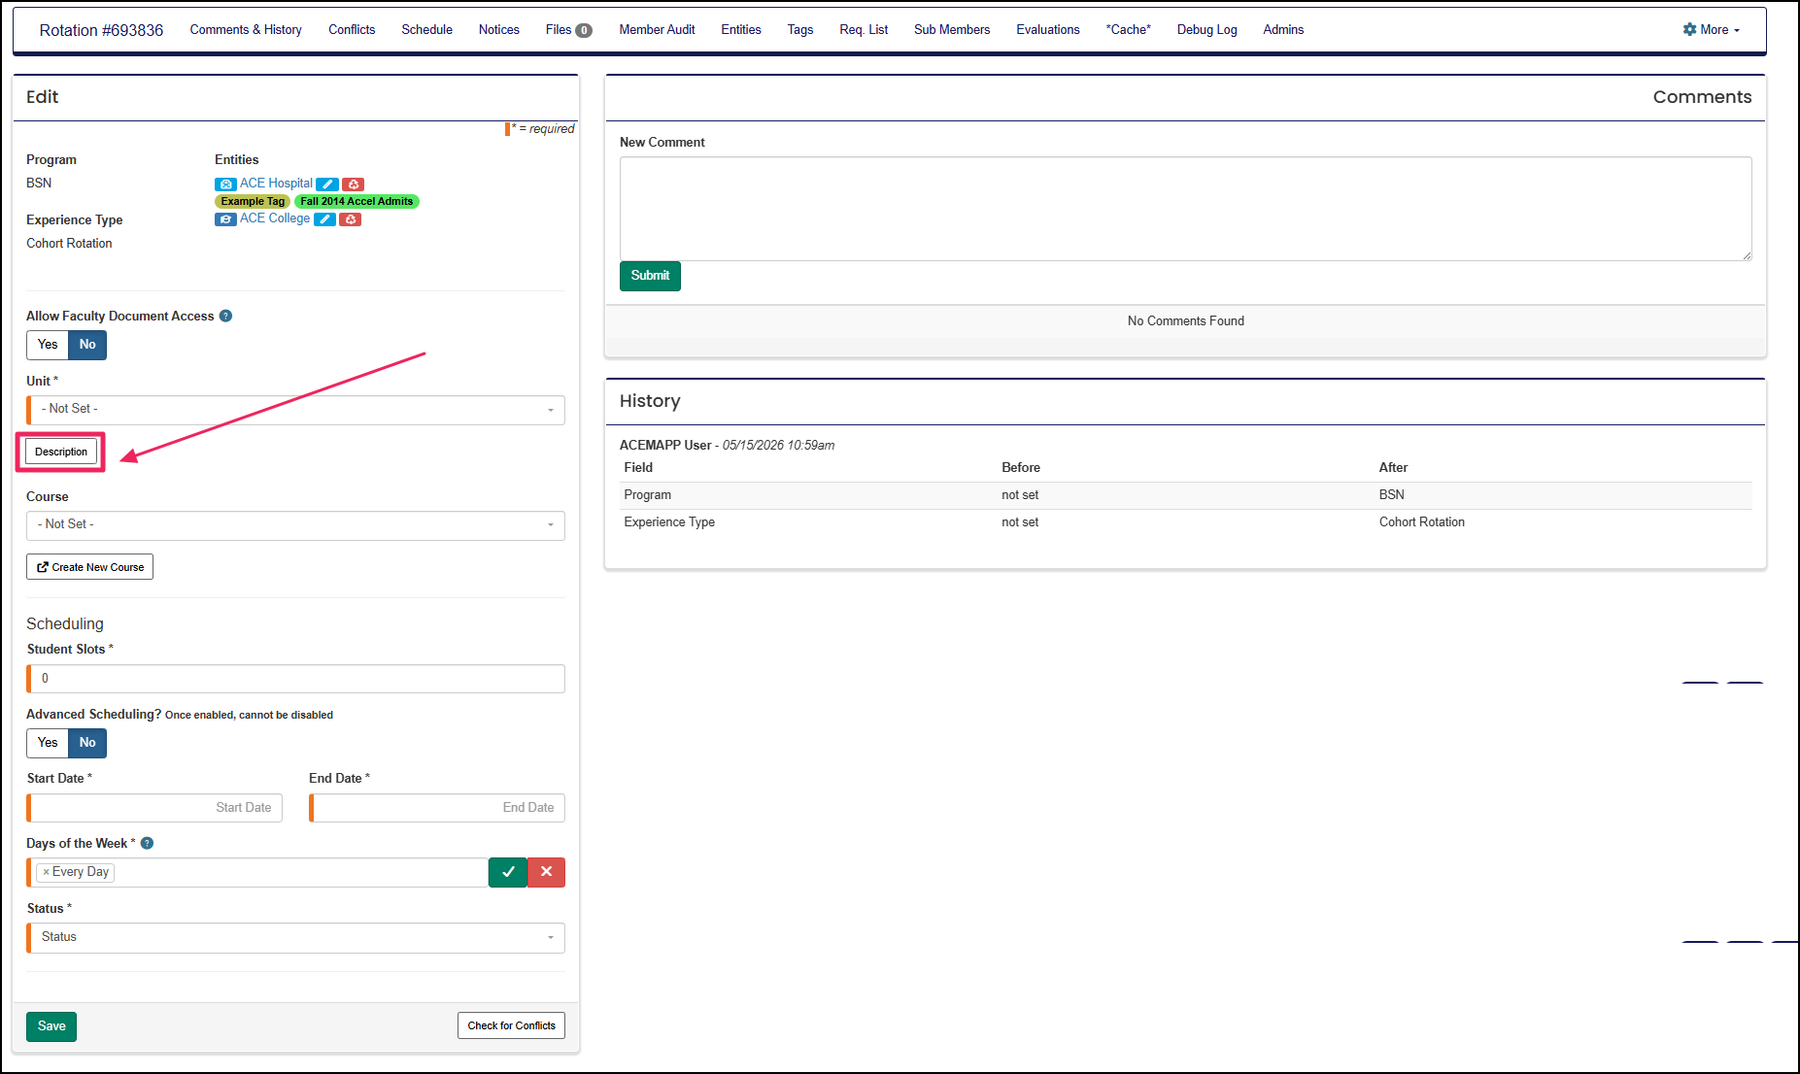1800x1074 pixels.
Task: Click the gear icon next to More
Action: click(1689, 29)
